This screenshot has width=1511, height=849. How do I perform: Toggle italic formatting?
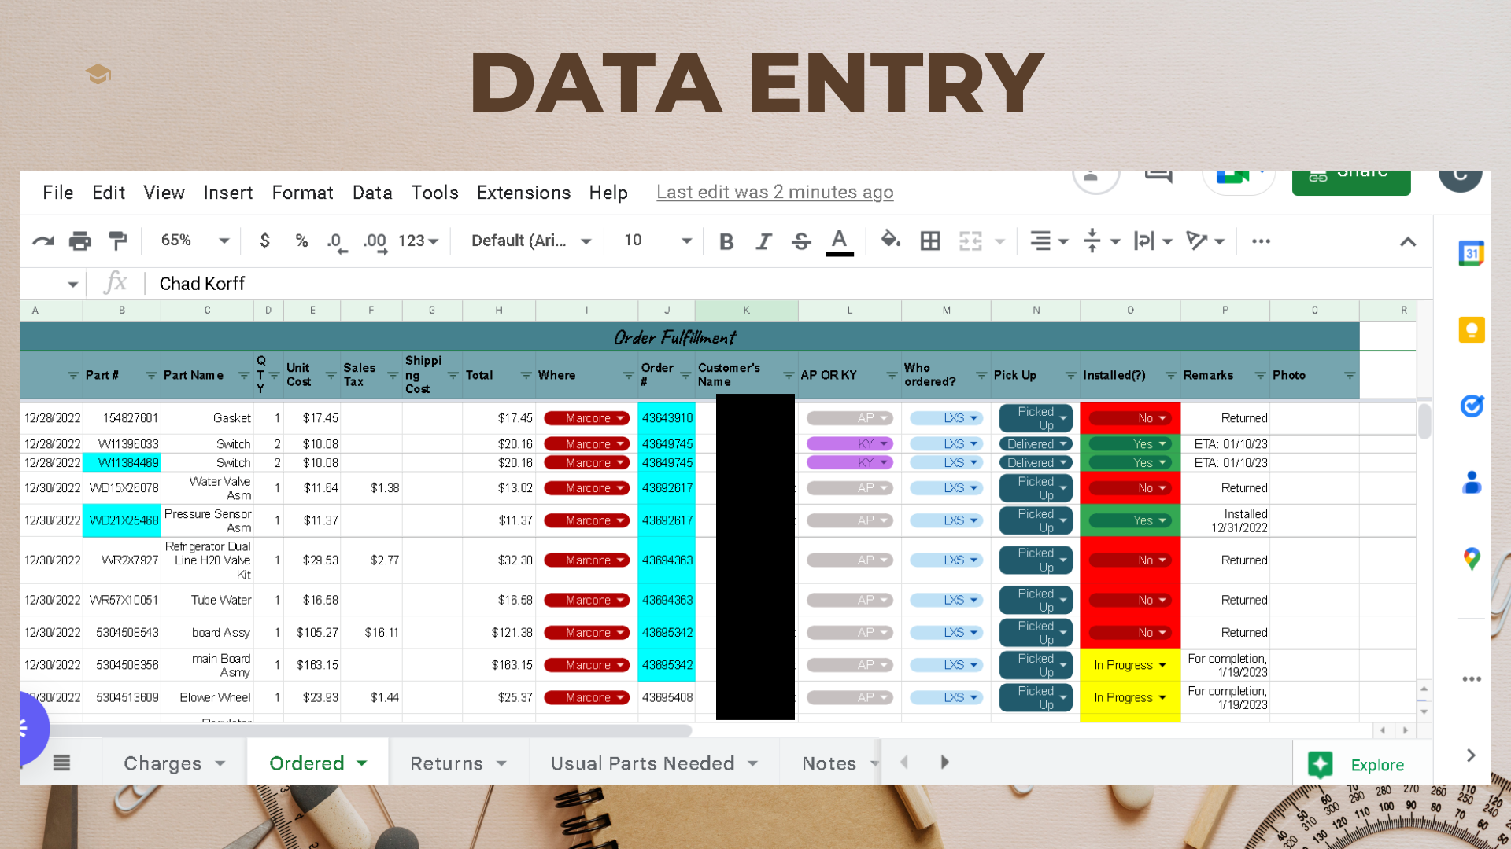[763, 241]
